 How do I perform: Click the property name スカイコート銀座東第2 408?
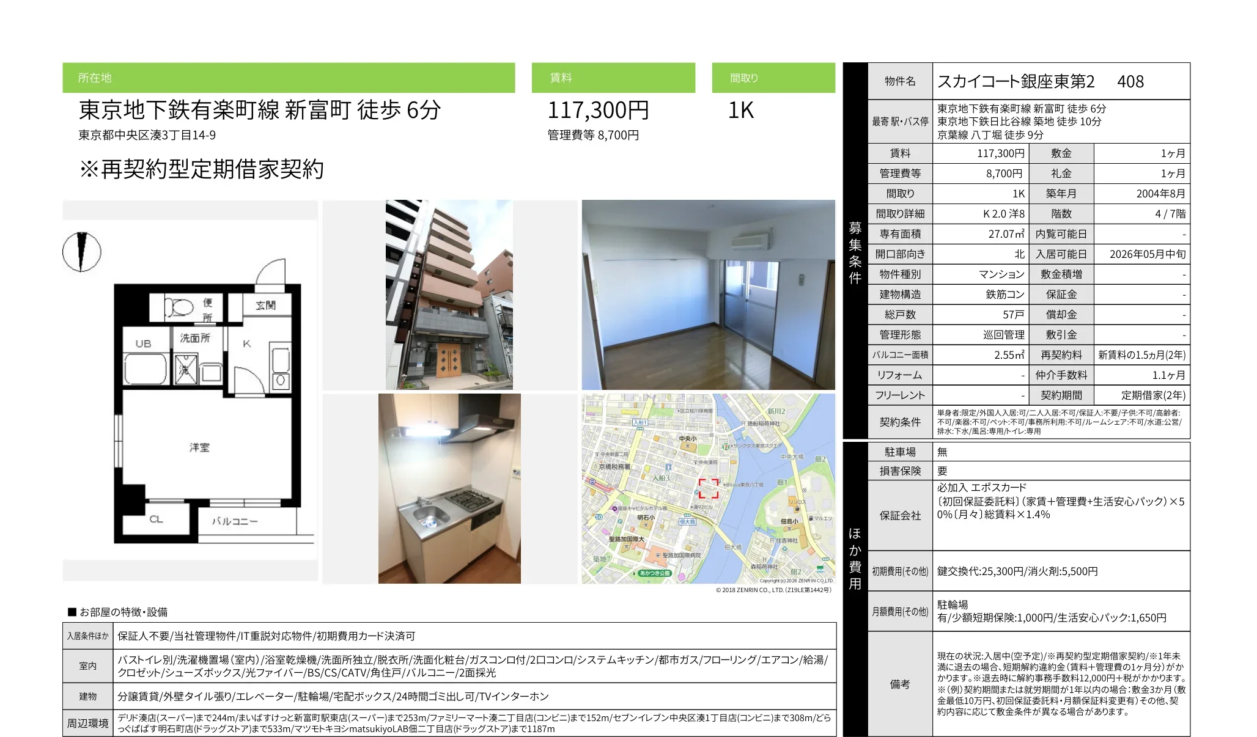click(x=1039, y=81)
